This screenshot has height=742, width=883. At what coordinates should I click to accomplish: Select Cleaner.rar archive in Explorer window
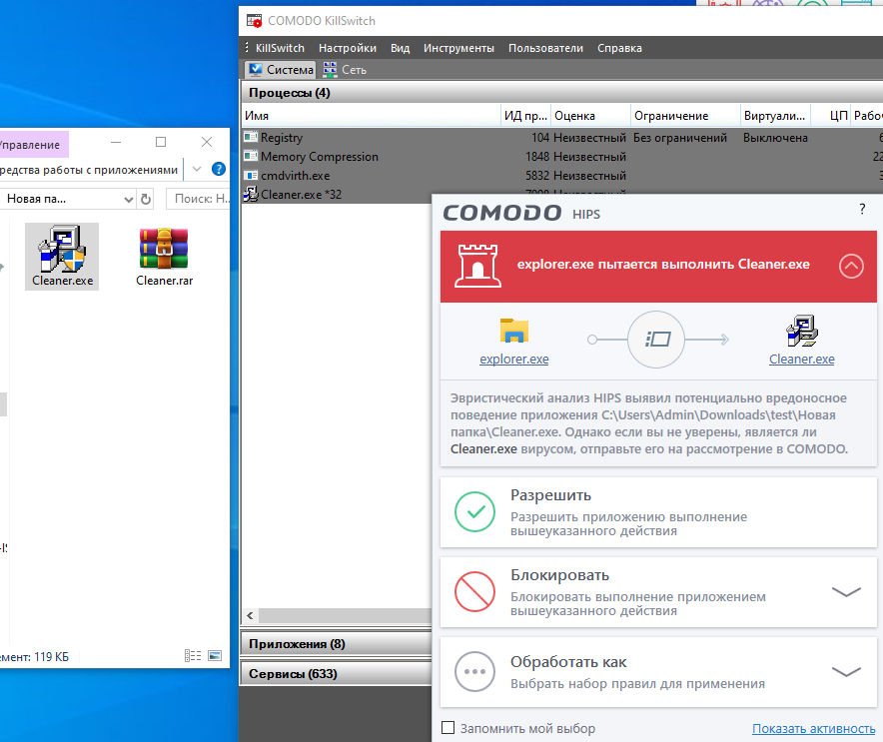pos(164,256)
